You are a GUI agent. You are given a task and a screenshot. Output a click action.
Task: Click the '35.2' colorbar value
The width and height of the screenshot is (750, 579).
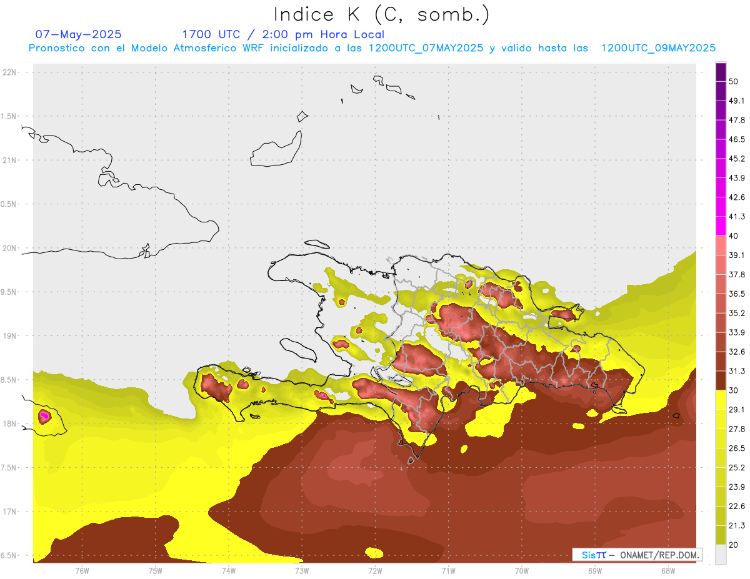(737, 313)
